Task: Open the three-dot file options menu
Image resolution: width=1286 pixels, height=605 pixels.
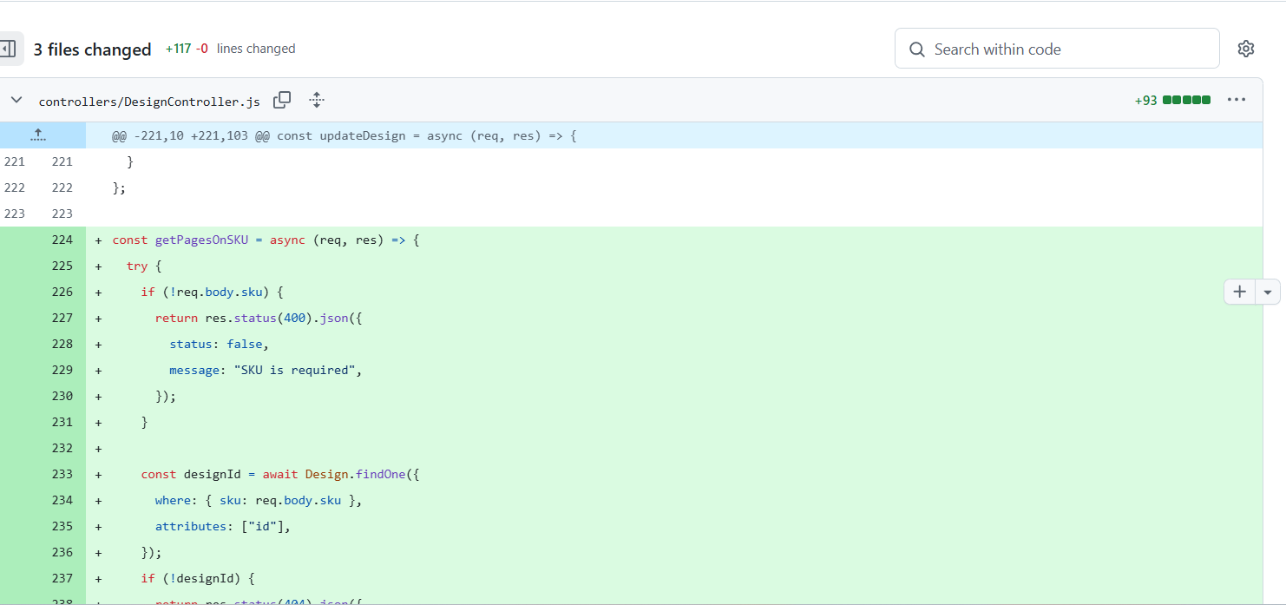Action: pos(1236,100)
